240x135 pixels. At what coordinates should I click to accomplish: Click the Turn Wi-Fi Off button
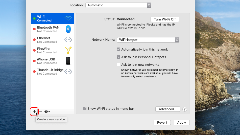click(165, 19)
